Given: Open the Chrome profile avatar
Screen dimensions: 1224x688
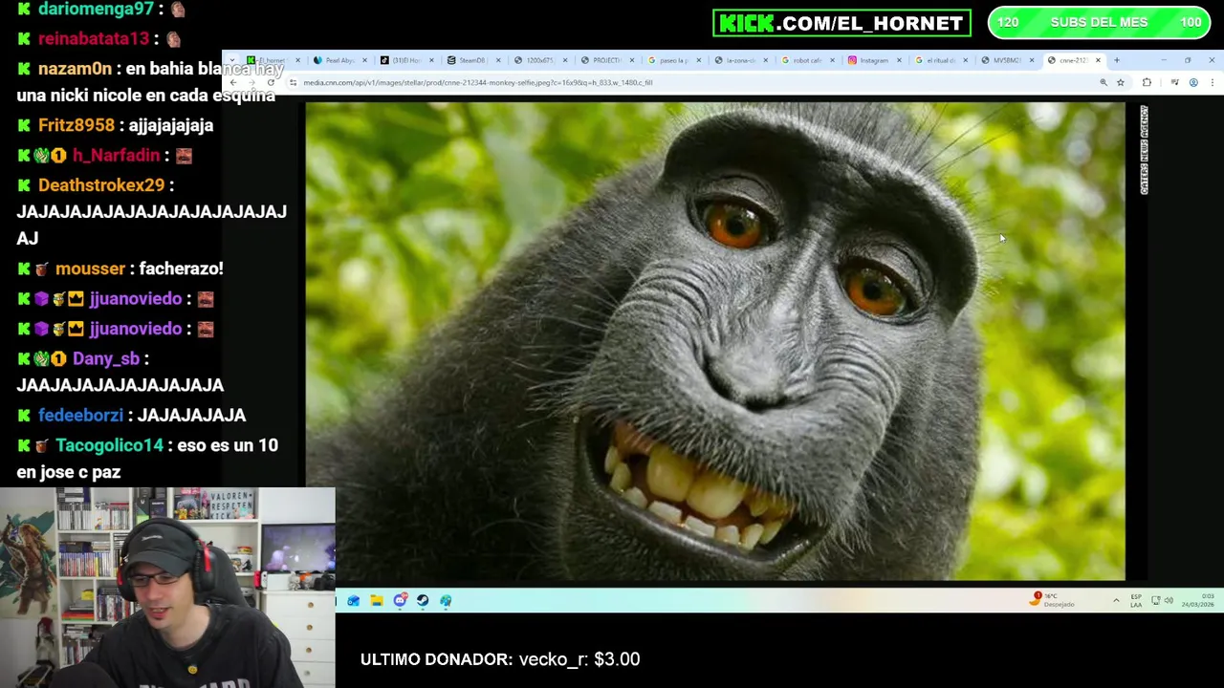Looking at the screenshot, I should [1193, 82].
